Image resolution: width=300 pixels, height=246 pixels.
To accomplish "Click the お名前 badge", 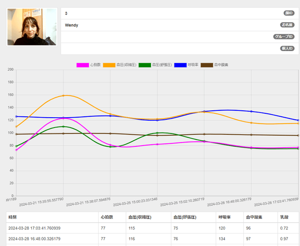I will 288,25.
